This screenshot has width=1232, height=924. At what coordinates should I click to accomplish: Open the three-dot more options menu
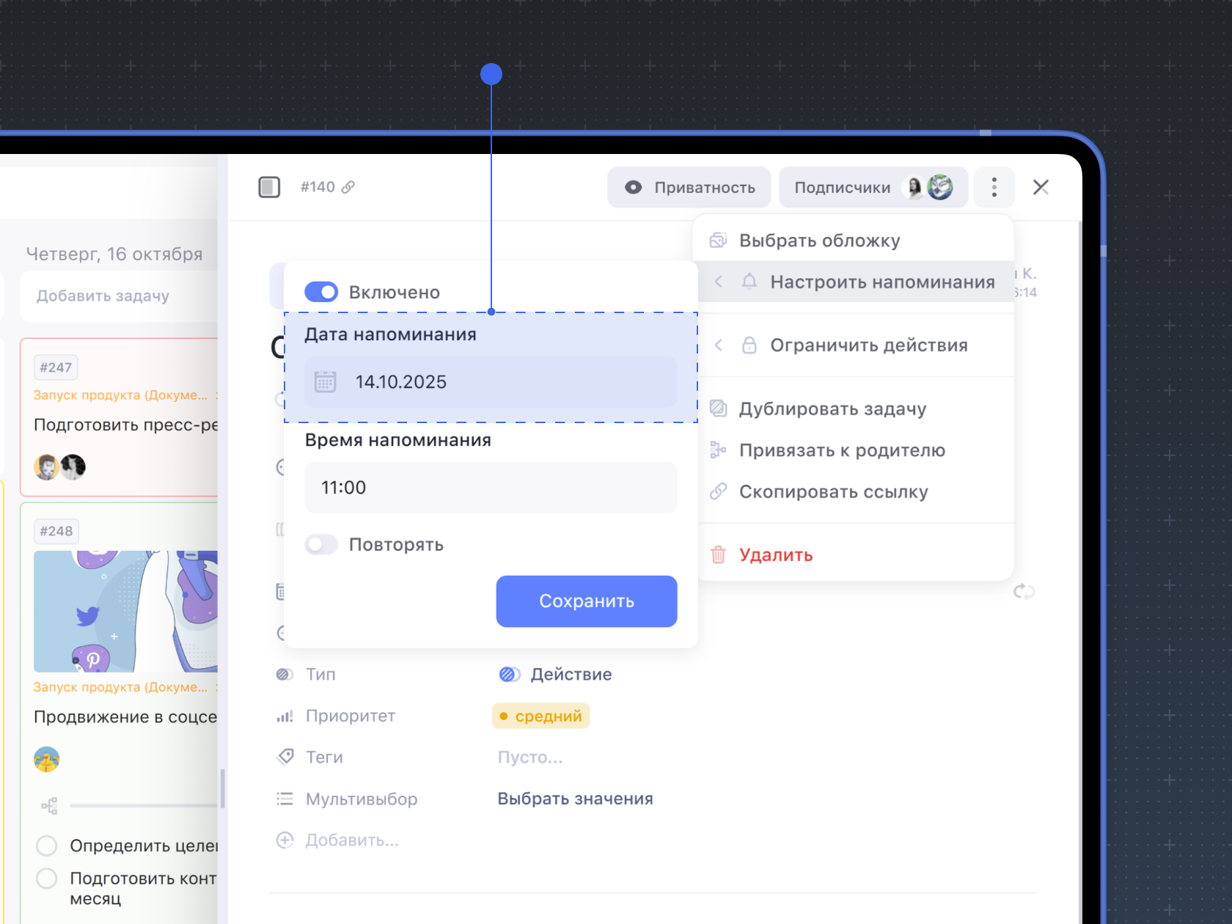(994, 188)
